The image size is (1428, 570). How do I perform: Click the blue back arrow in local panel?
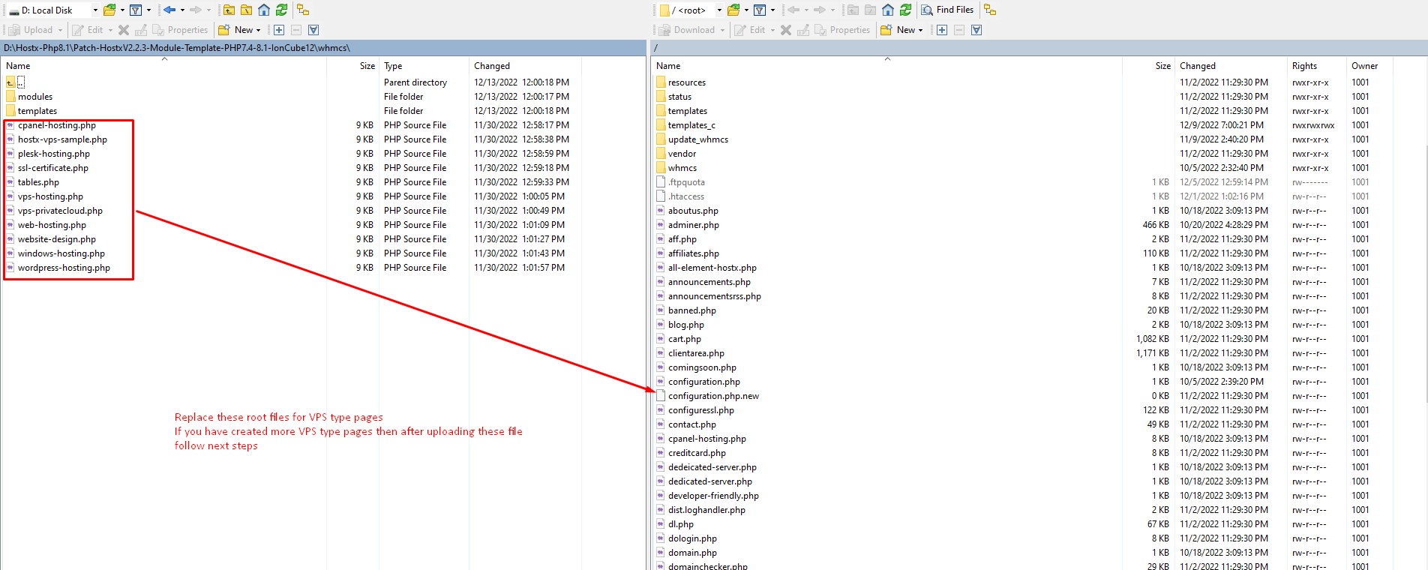169,10
